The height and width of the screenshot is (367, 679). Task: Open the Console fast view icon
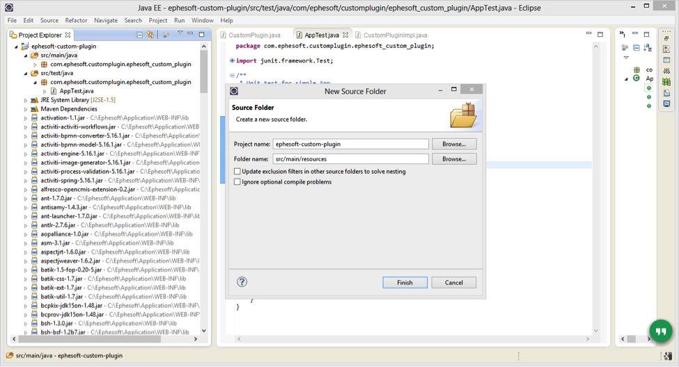[x=666, y=104]
